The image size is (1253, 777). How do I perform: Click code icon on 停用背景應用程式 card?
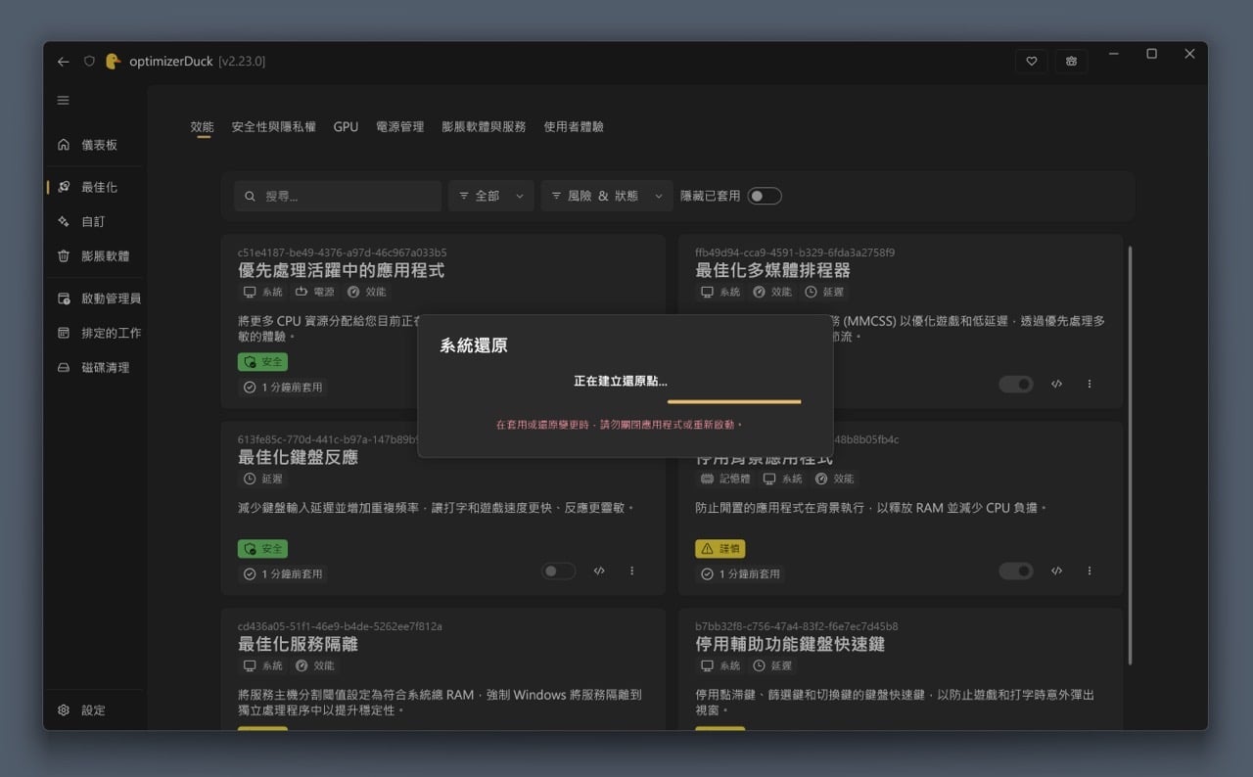click(1056, 571)
